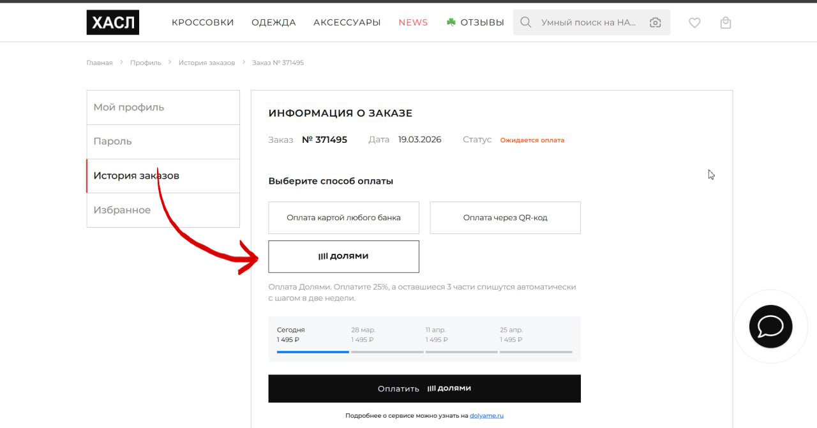The image size is (817, 428).
Task: Switch to Мой профиль tab
Action: click(163, 107)
